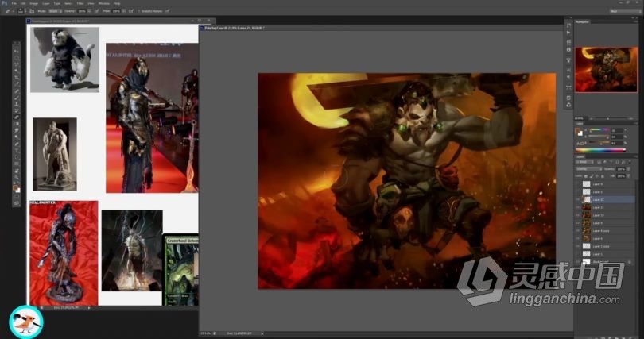This screenshot has height=339, width=644.
Task: Change screen mode from toolbox bottom
Action: pos(16,202)
